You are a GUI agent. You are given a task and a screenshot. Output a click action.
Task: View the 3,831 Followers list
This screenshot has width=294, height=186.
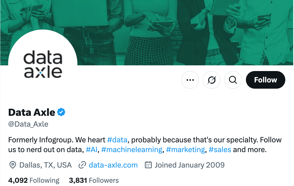click(94, 180)
